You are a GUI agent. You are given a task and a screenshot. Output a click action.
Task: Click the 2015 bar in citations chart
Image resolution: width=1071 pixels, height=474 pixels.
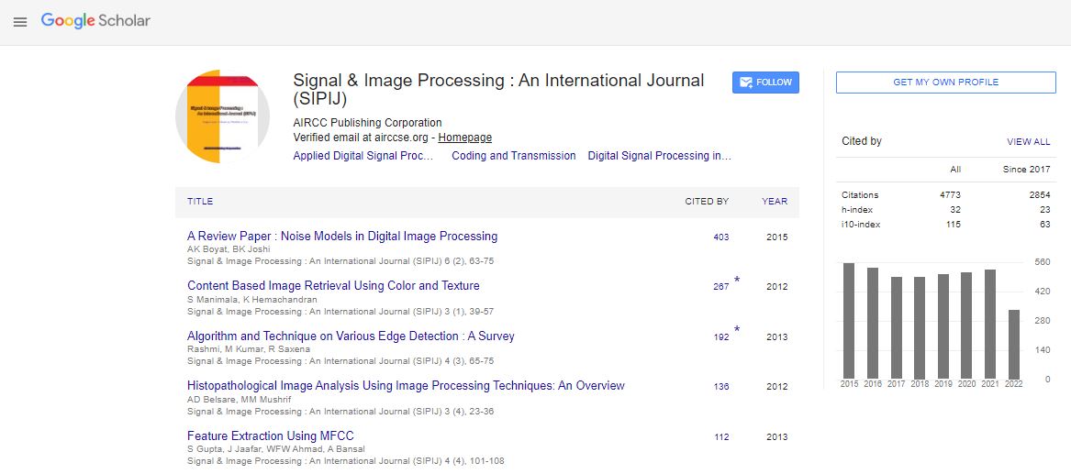coord(849,321)
